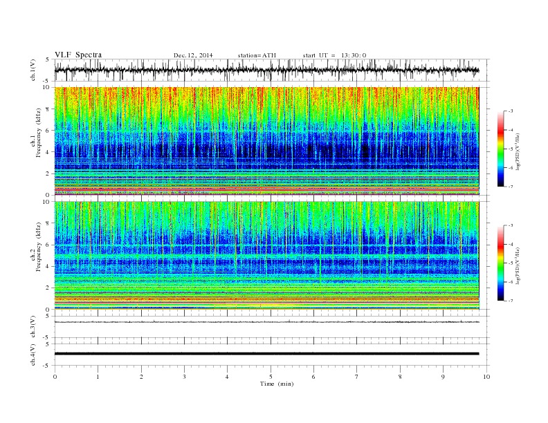Click time axis tick label '3'
The height and width of the screenshot is (423, 548).
click(x=185, y=377)
